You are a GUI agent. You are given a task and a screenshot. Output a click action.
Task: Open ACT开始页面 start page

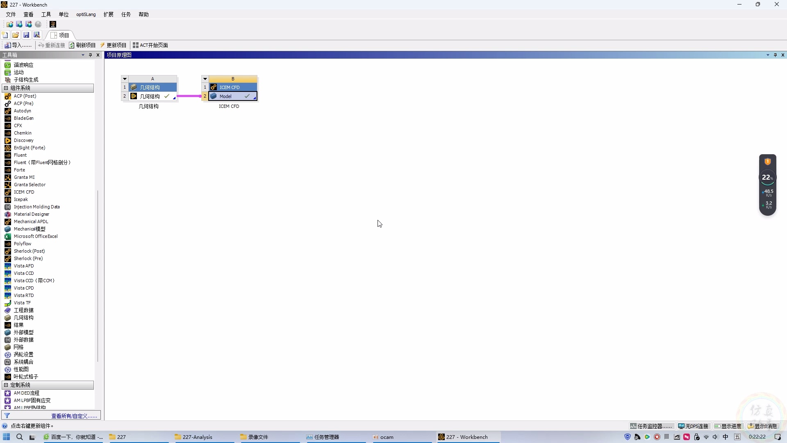(150, 45)
